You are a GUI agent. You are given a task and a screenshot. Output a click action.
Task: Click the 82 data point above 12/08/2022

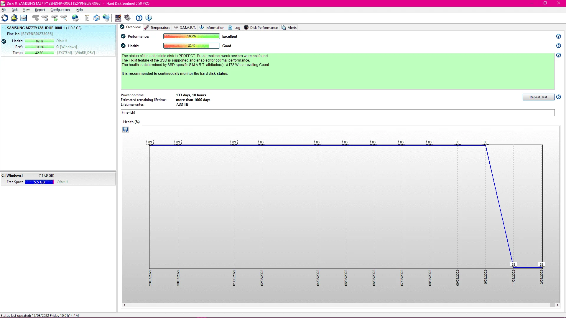coord(541,264)
